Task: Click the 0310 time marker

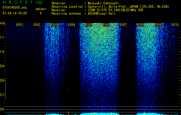Action: click(x=175, y=25)
